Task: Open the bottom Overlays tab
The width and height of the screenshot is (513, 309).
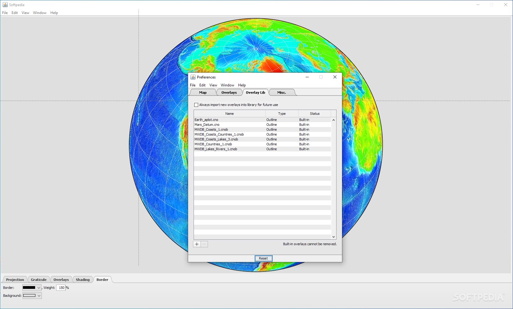Action: pyautogui.click(x=61, y=280)
